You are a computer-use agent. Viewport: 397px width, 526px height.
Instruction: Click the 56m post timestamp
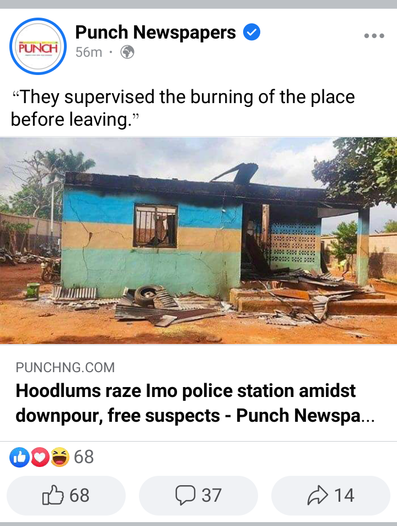(x=89, y=52)
